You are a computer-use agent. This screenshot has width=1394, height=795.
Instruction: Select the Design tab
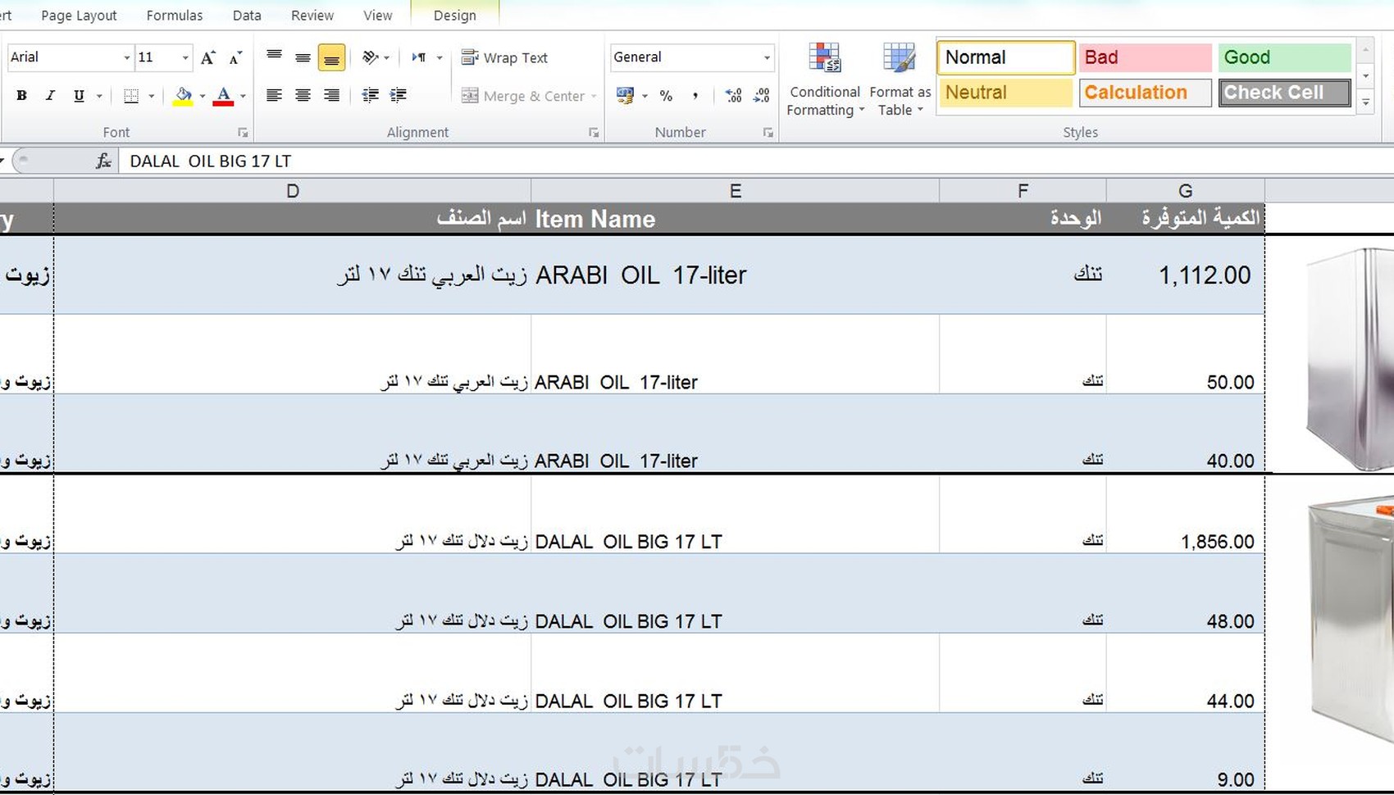point(455,16)
